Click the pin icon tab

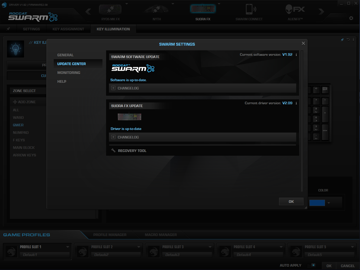[x=8, y=29]
